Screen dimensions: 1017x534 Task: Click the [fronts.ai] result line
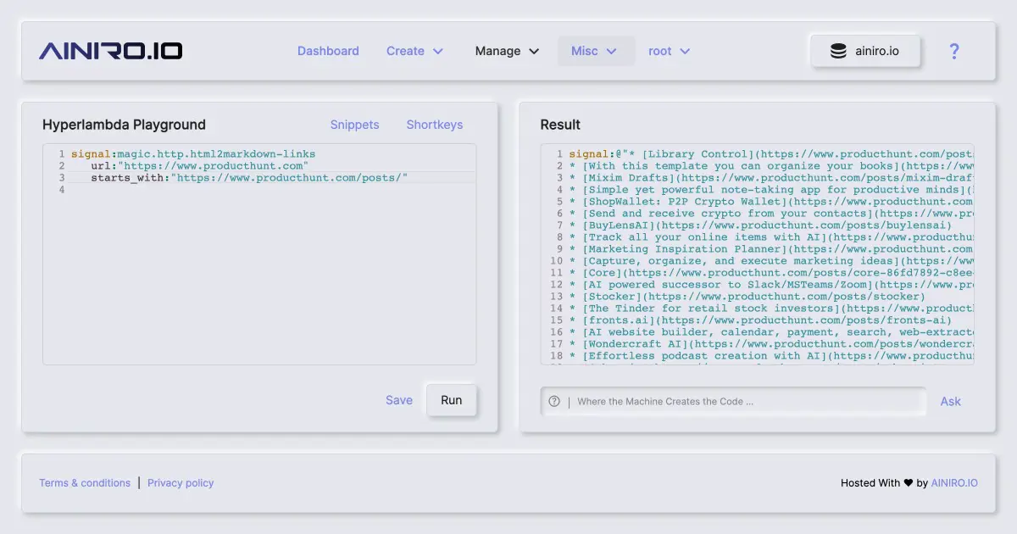(760, 320)
